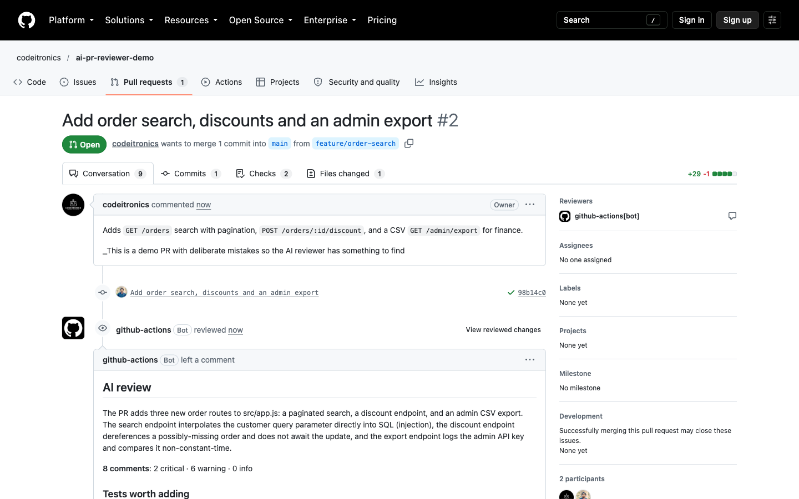Screen dimensions: 799x499
Task: Open the commit author's small avatar
Action: point(122,292)
